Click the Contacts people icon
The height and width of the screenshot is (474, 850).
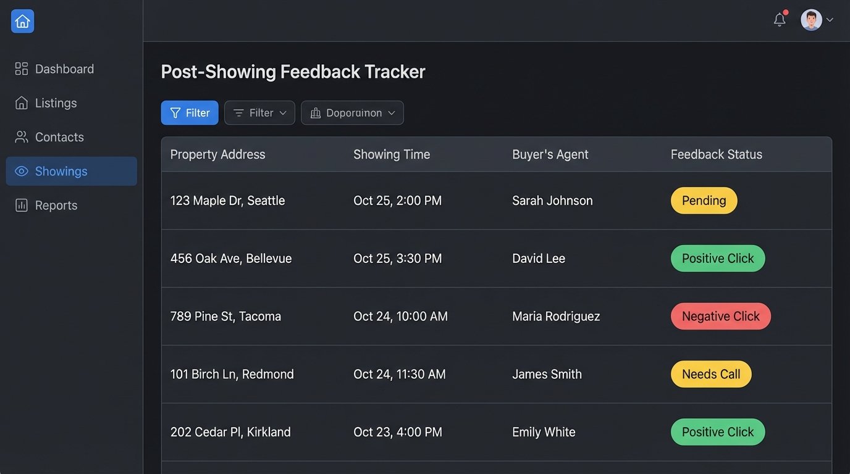[22, 137]
